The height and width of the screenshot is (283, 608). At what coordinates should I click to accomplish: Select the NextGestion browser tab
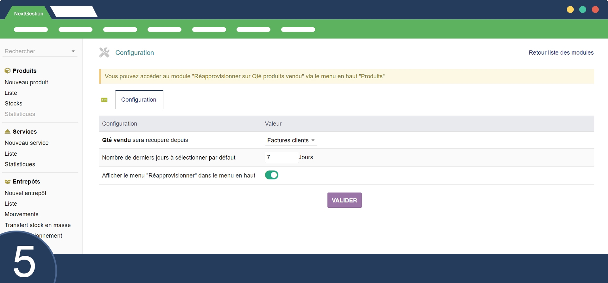28,14
